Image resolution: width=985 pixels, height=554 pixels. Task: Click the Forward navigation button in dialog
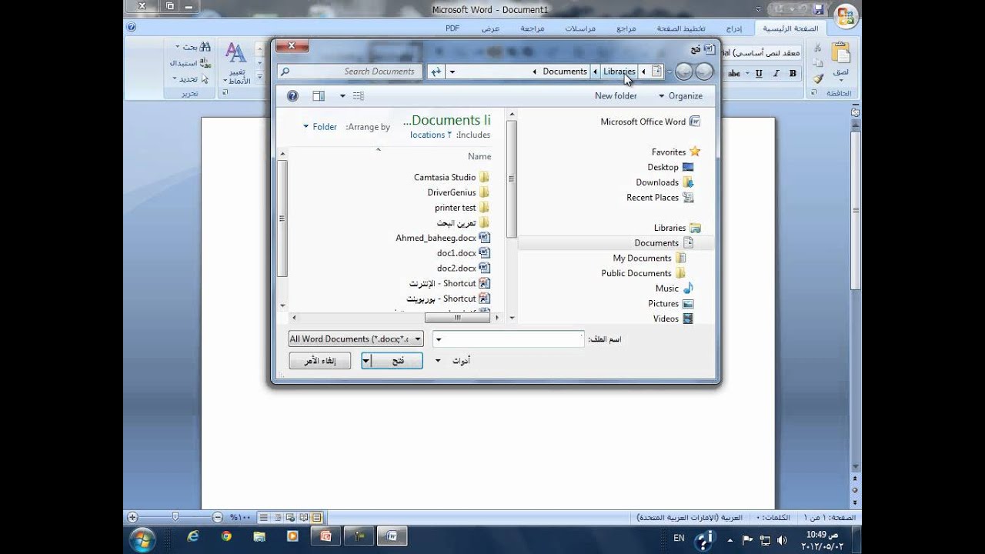(x=684, y=72)
